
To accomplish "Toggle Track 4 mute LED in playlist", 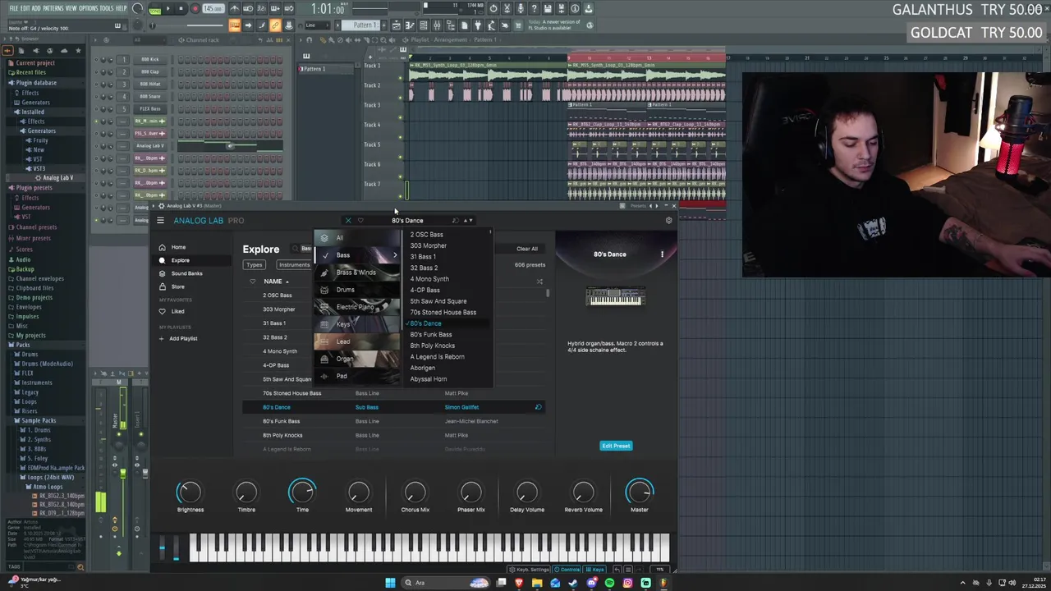I will coord(401,136).
